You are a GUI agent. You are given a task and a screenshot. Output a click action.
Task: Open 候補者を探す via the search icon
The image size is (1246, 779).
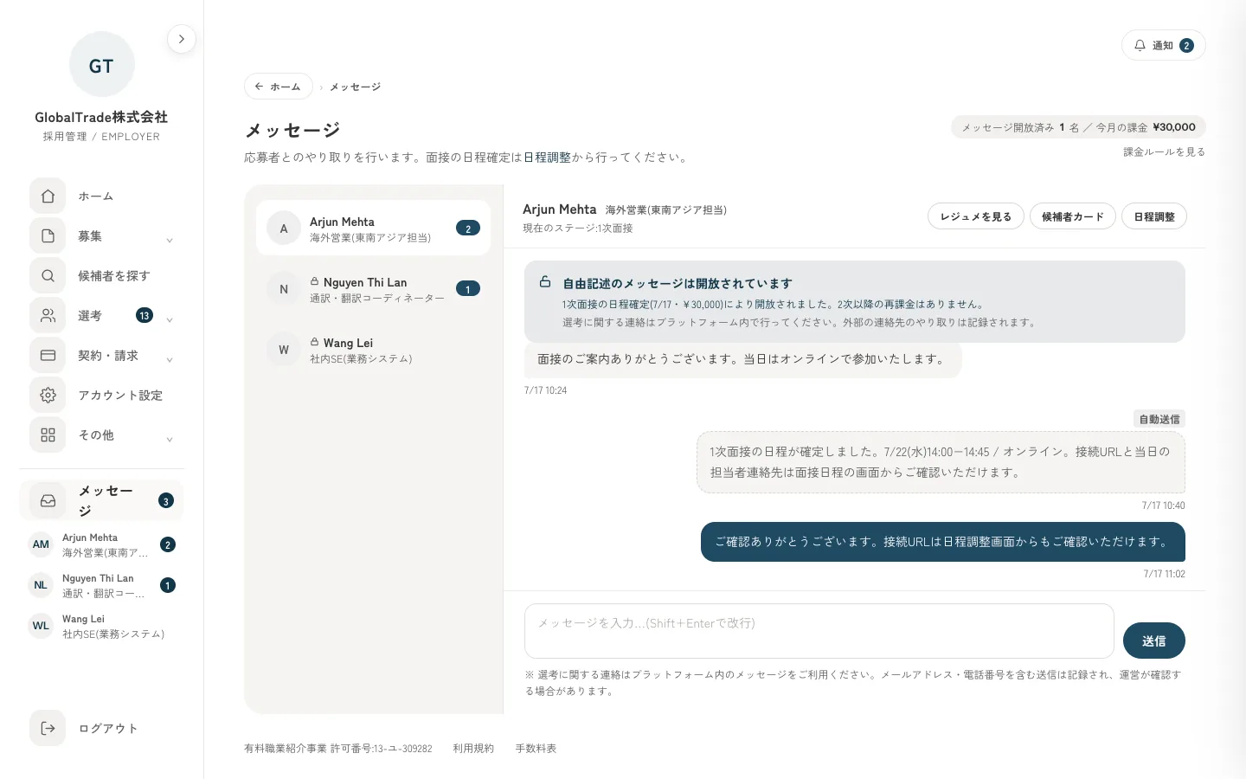coord(48,276)
